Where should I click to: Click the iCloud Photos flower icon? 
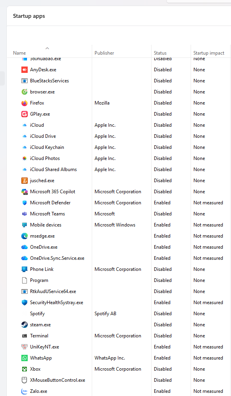[x=25, y=158]
